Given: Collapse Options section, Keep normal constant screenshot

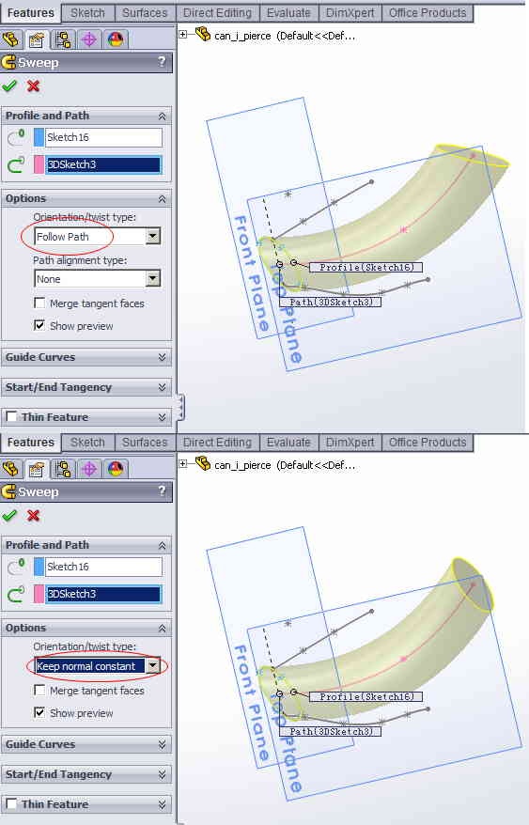Looking at the screenshot, I should (163, 629).
